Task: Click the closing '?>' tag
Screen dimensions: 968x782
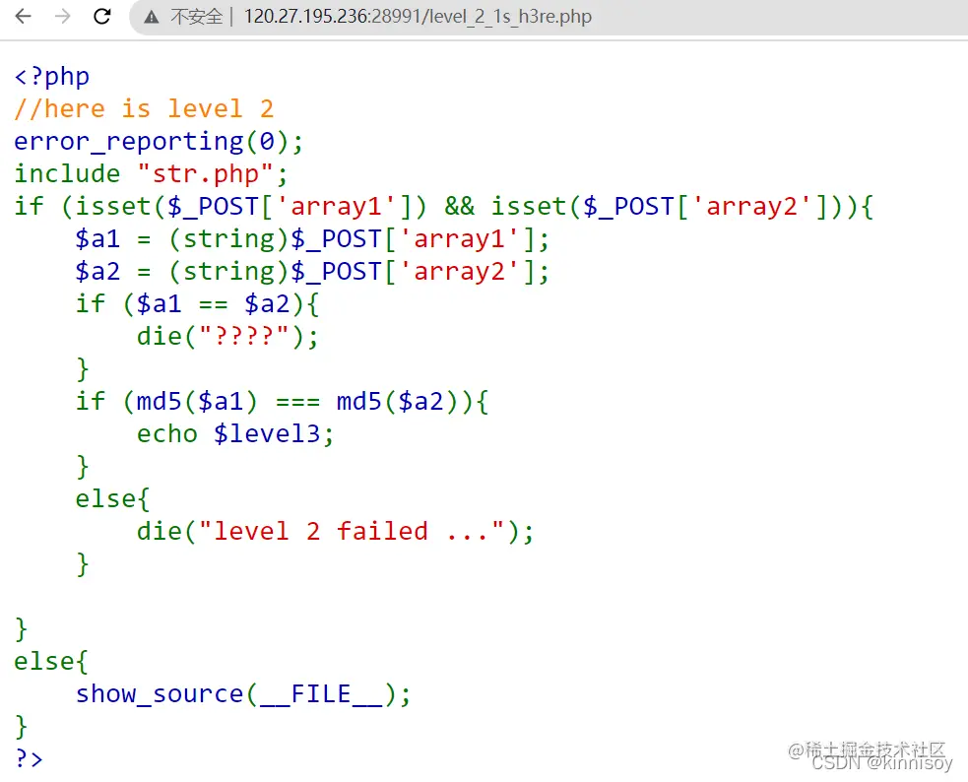Action: pyautogui.click(x=29, y=758)
